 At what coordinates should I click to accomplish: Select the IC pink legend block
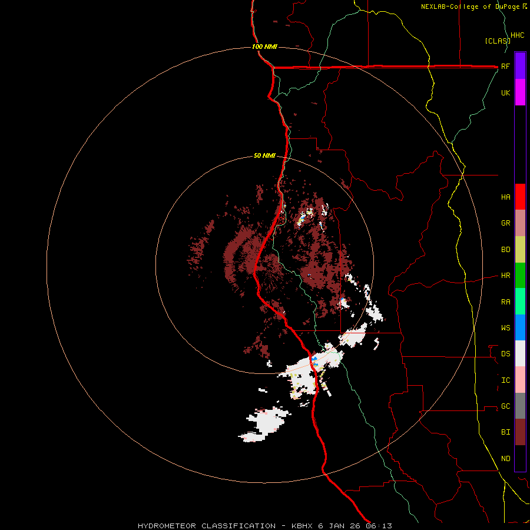(520, 380)
